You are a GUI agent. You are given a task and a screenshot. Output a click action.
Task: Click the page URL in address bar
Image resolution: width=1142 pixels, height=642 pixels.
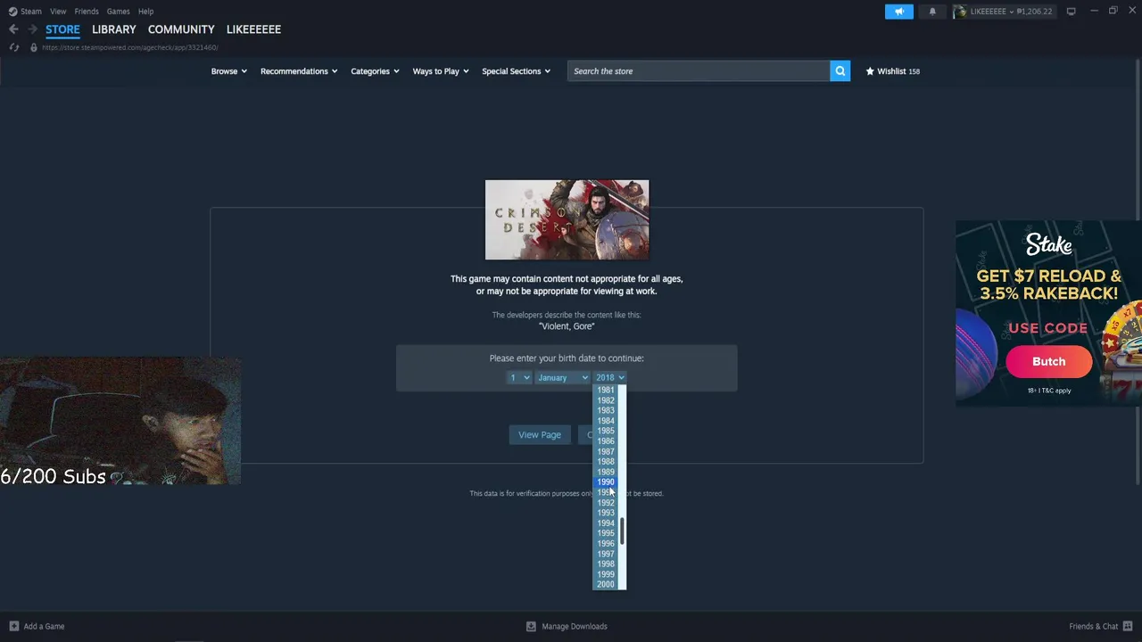click(130, 47)
